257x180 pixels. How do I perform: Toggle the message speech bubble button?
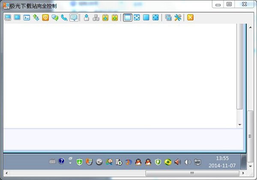tap(74, 17)
